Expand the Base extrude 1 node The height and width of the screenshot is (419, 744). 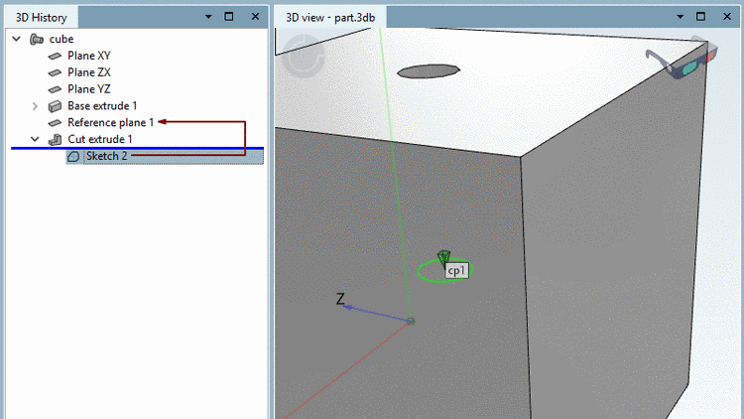(x=35, y=106)
